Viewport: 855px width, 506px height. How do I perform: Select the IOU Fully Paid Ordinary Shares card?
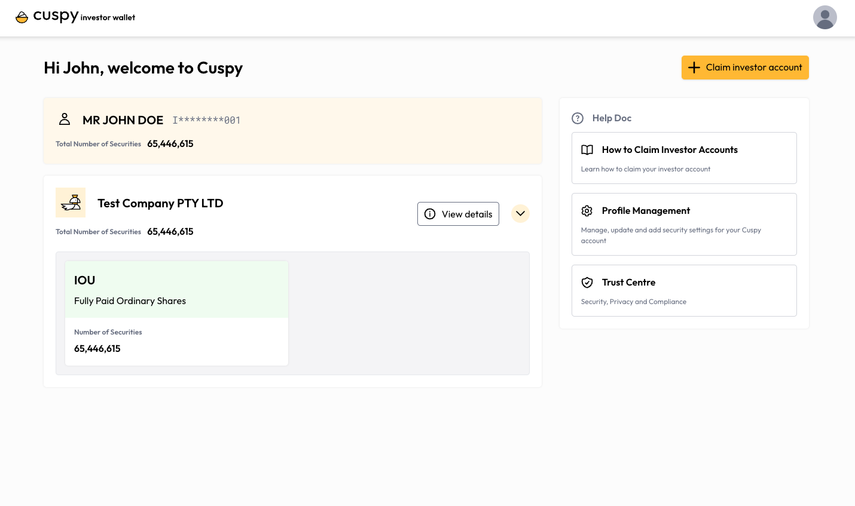tap(176, 313)
